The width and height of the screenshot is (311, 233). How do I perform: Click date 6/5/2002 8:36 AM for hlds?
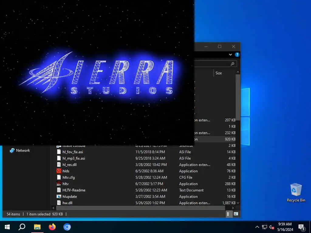[149, 171]
